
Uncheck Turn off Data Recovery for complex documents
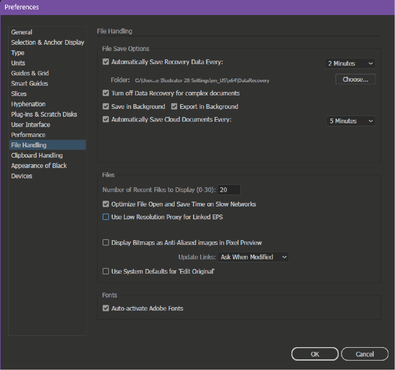tap(105, 93)
